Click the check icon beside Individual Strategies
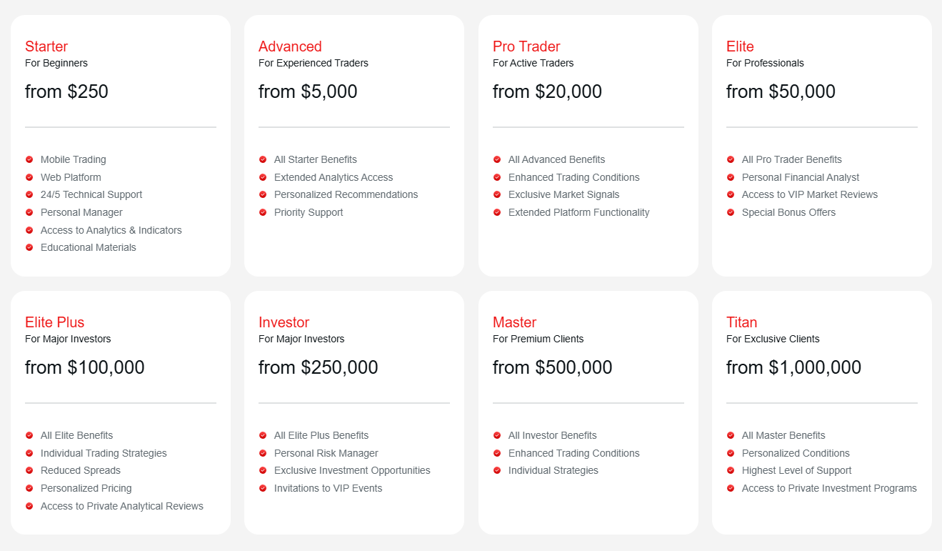 [497, 470]
